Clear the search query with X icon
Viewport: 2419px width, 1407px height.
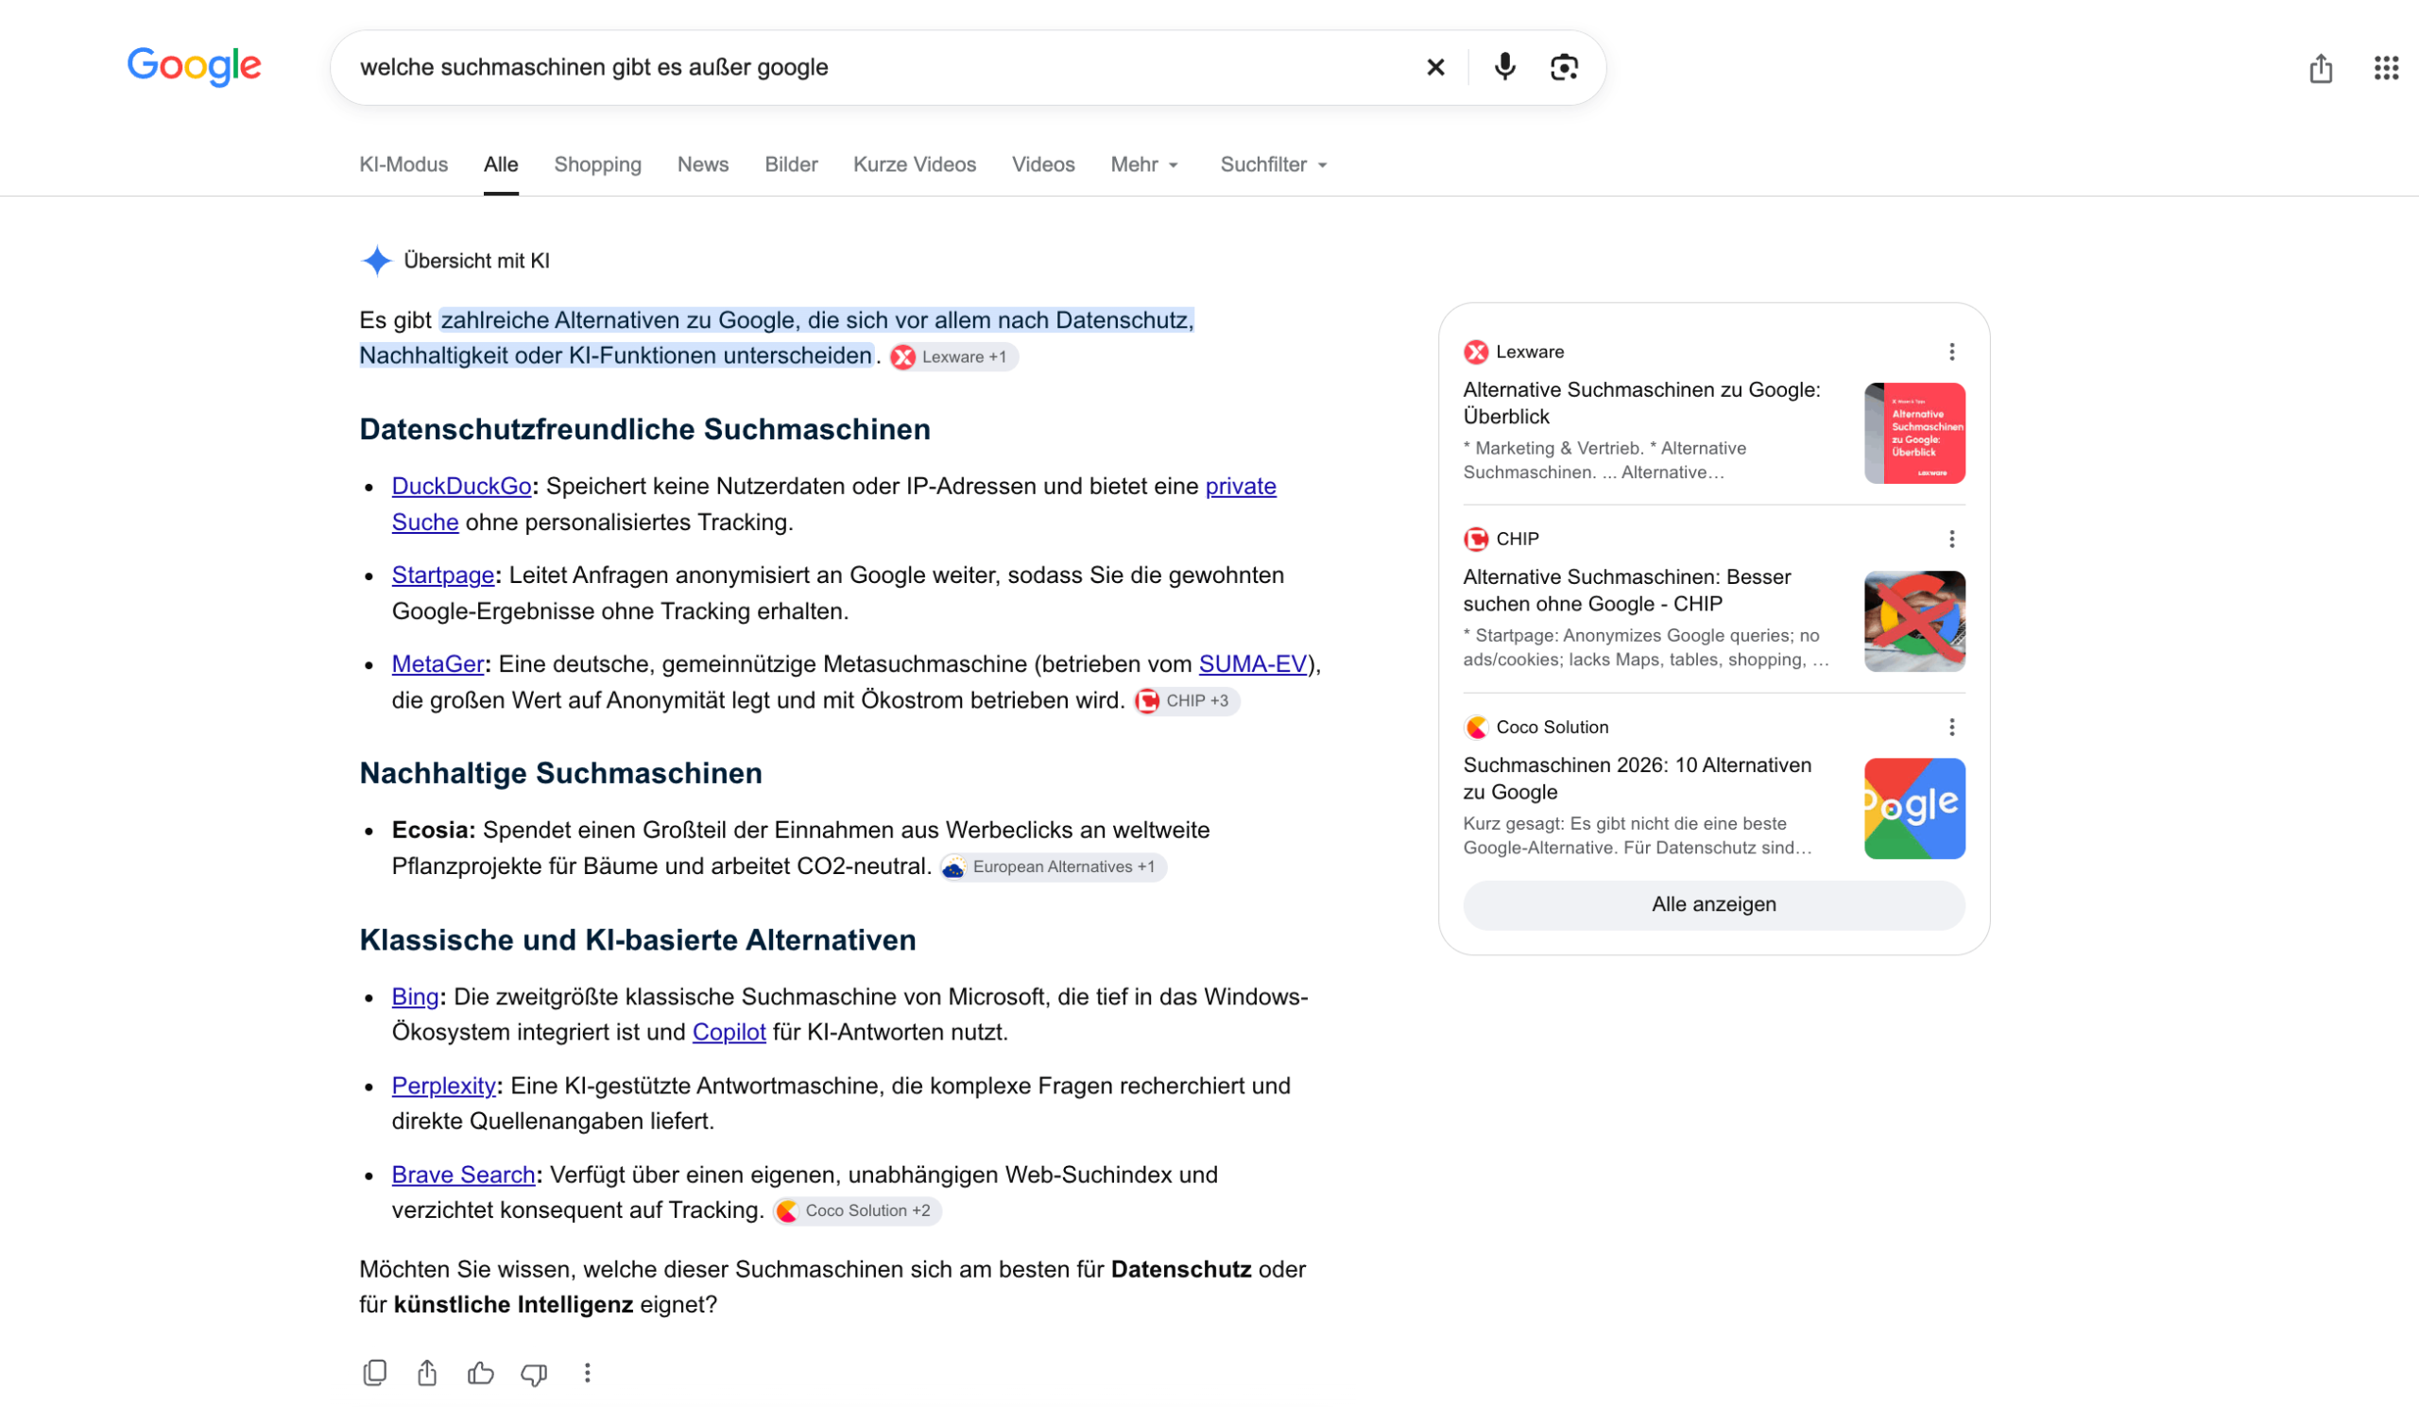[1435, 67]
